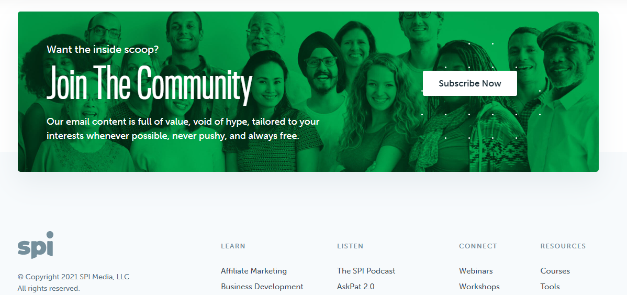Click the Join The Community headline
Image resolution: width=627 pixels, height=295 pixels.
point(150,84)
